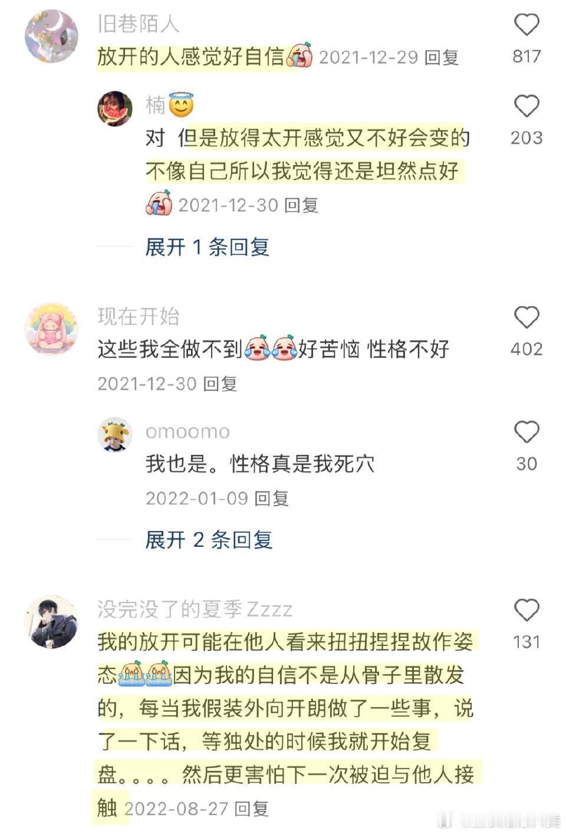The image size is (566, 834).
Task: Open 旧巷陌人's avatar profile
Action: click(x=51, y=36)
